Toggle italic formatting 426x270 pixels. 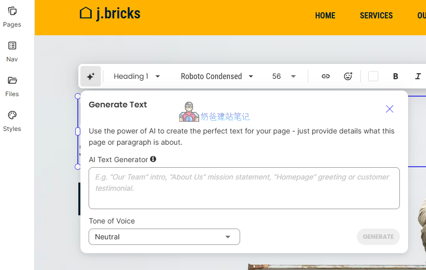418,76
